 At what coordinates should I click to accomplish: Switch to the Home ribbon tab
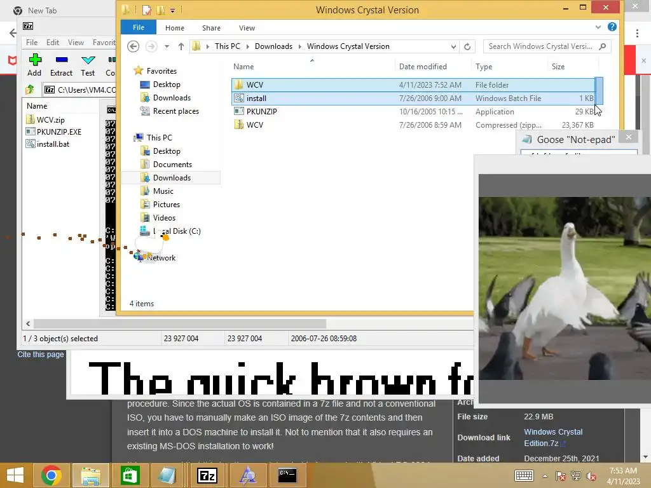click(x=174, y=28)
